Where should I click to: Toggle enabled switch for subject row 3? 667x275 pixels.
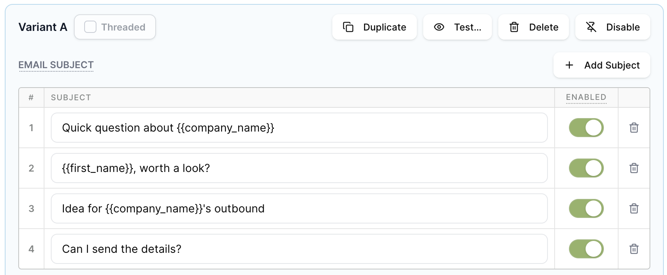point(586,208)
